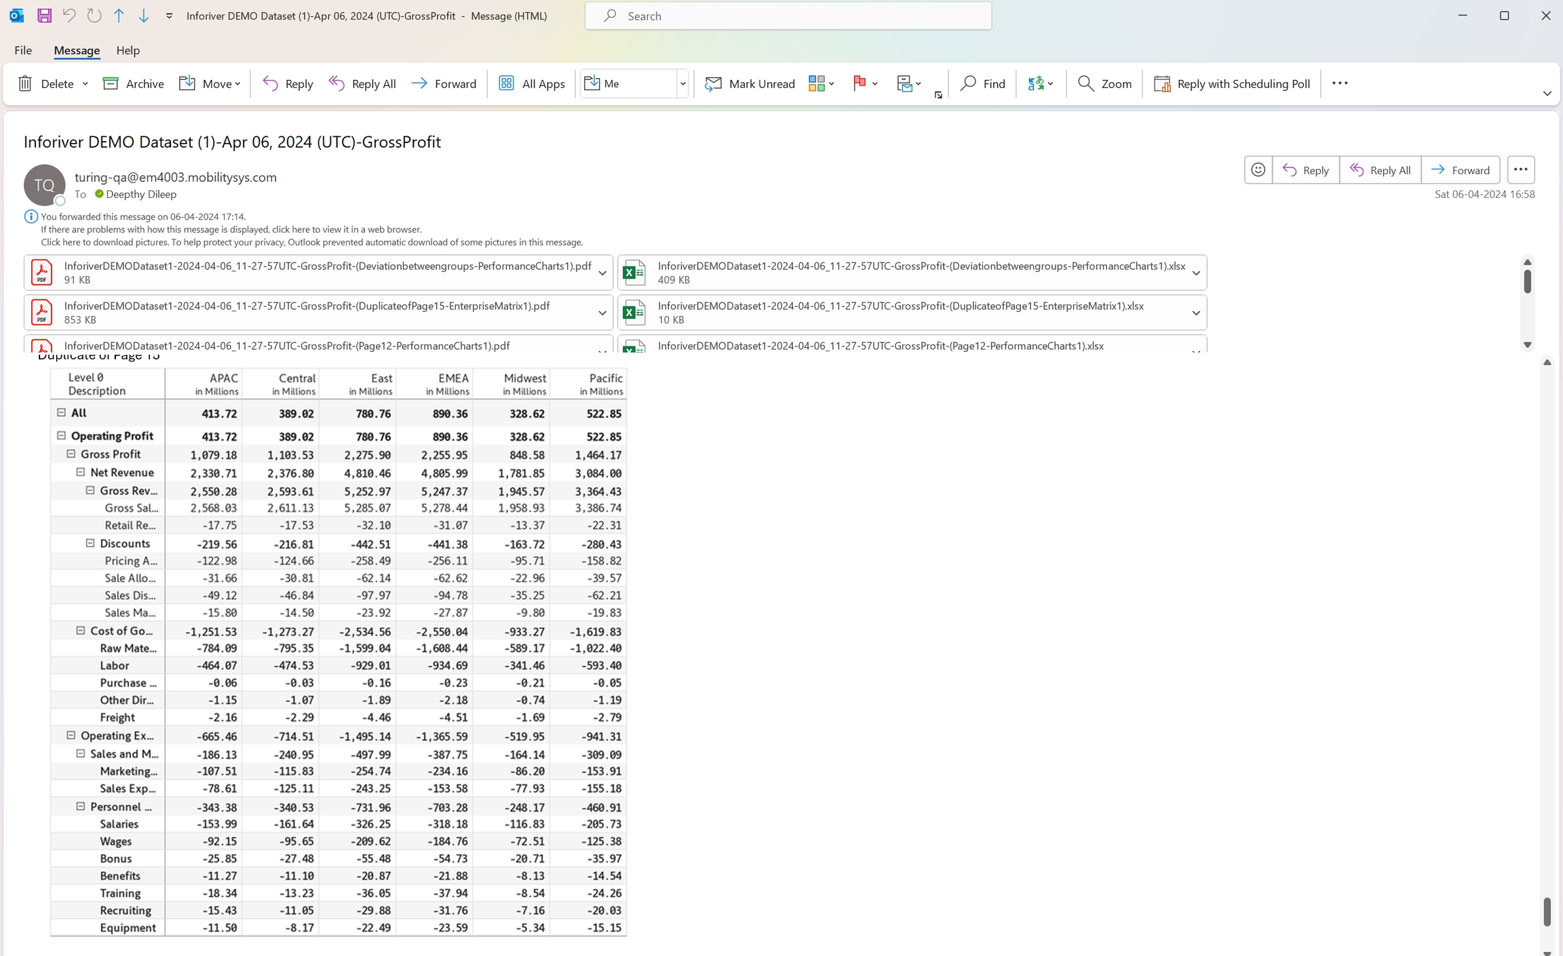Click the emoji reaction smiley icon
Image resolution: width=1563 pixels, height=956 pixels.
point(1258,170)
